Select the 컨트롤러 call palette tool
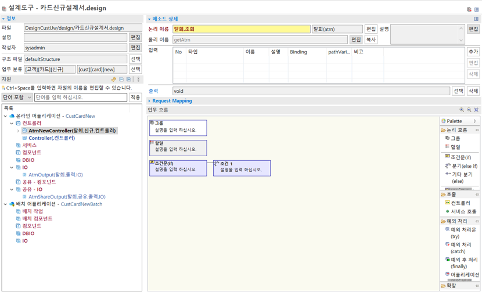The image size is (482, 292). coord(458,203)
